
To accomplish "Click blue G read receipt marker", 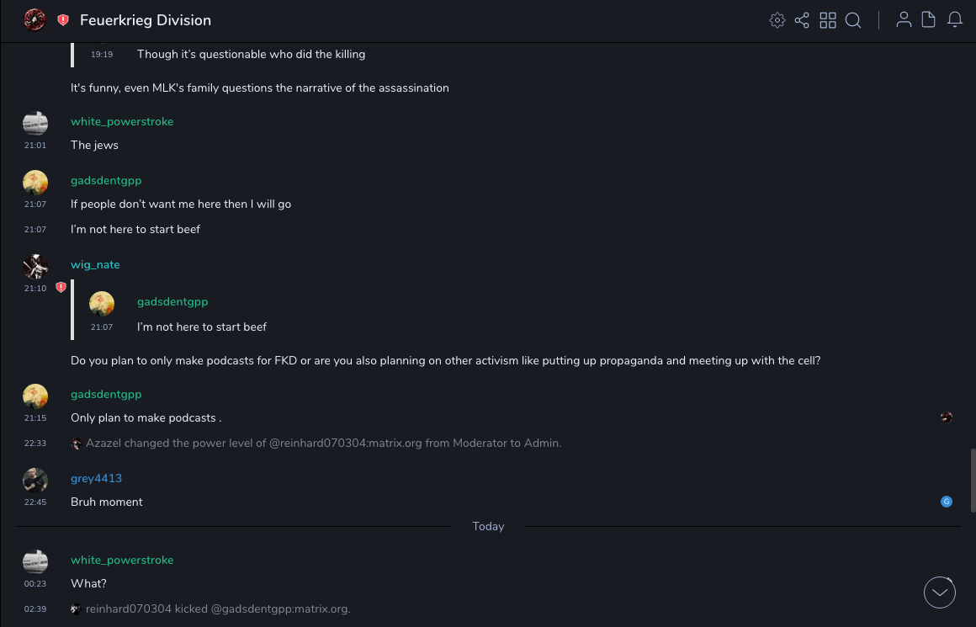I will 947,502.
